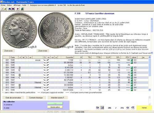Open image icon in row 005 1945 C

(132, 70)
